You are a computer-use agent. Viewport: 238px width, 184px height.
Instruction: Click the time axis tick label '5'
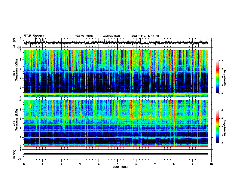click(x=117, y=164)
